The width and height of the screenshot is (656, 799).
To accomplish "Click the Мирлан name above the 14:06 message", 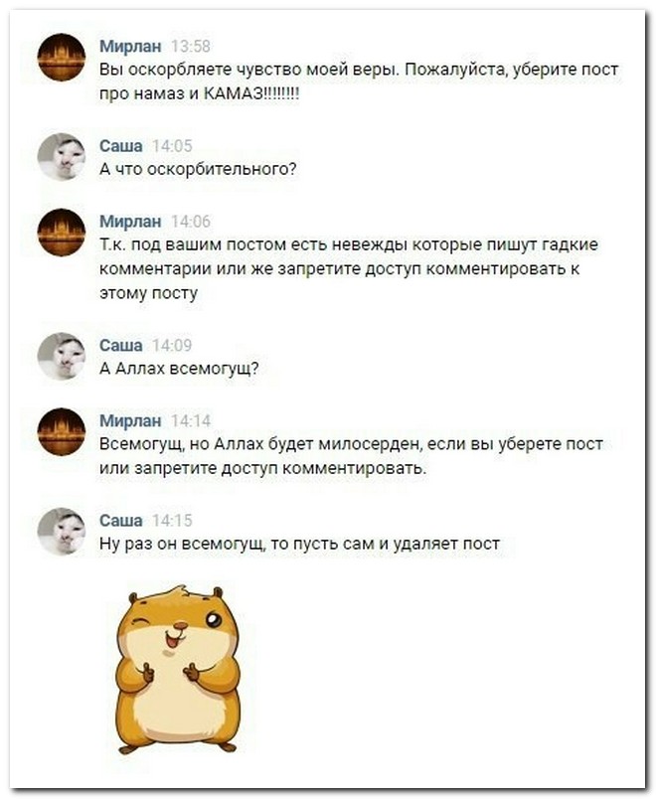I will click(130, 222).
